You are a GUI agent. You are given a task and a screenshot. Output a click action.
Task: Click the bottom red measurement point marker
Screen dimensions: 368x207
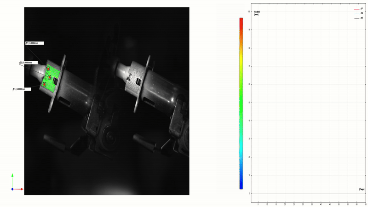[x=45, y=84]
